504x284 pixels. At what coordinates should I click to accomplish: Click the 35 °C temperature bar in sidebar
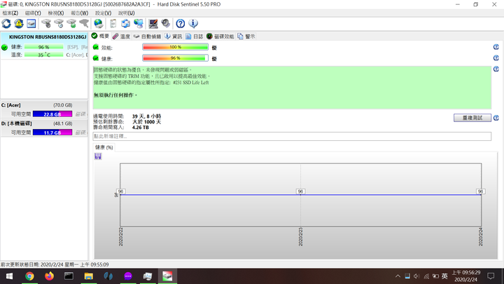[43, 55]
